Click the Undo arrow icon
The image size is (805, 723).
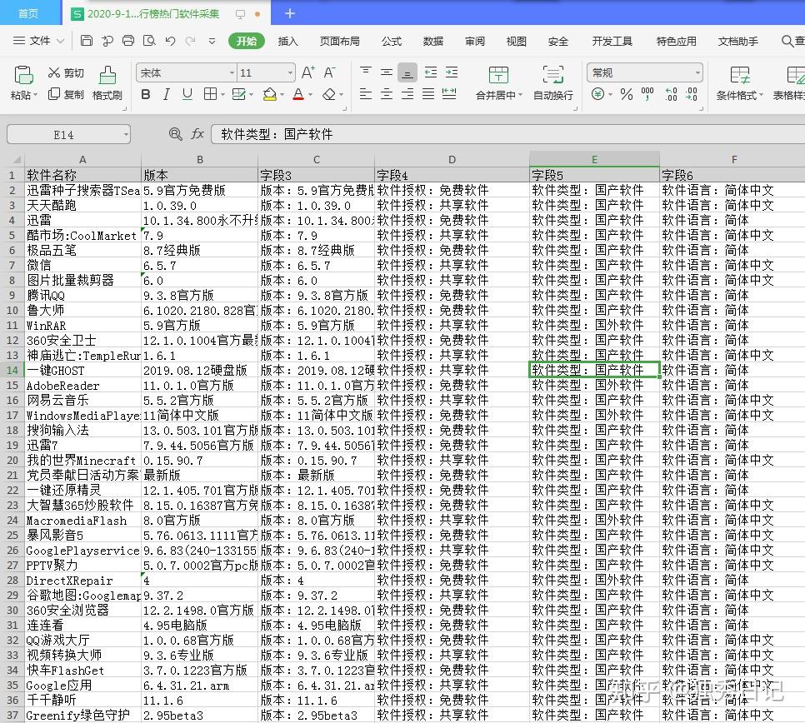click(x=171, y=41)
